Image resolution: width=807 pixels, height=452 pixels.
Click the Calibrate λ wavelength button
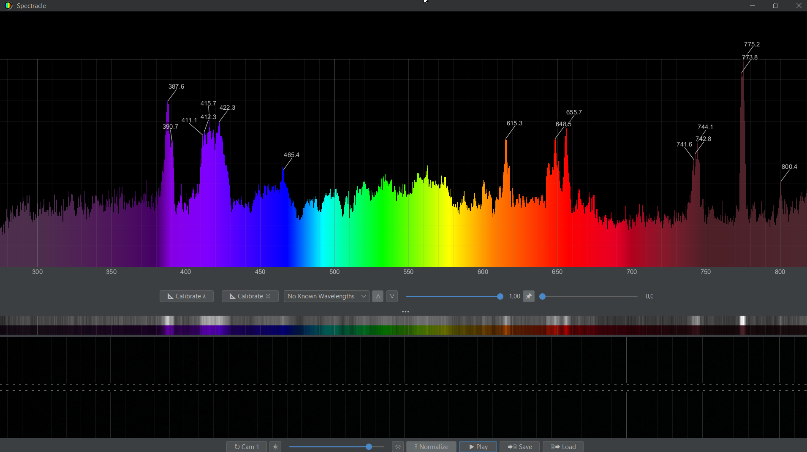pyautogui.click(x=186, y=296)
